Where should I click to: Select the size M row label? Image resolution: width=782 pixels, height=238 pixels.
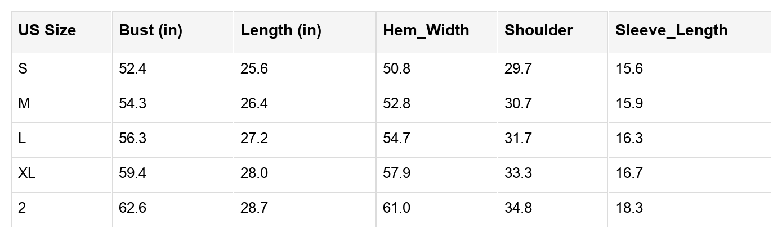(x=24, y=104)
